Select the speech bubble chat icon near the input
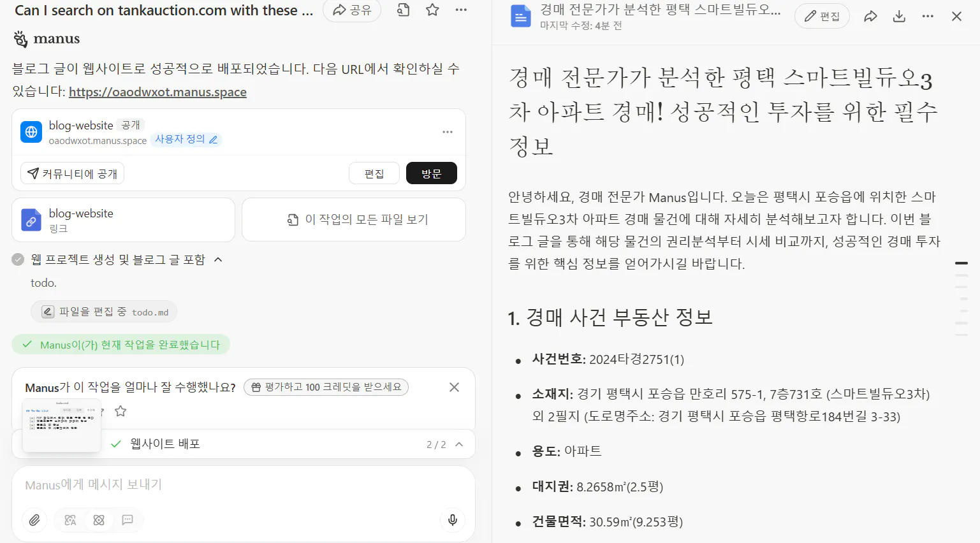Screen dimensions: 980x543 click(x=128, y=520)
